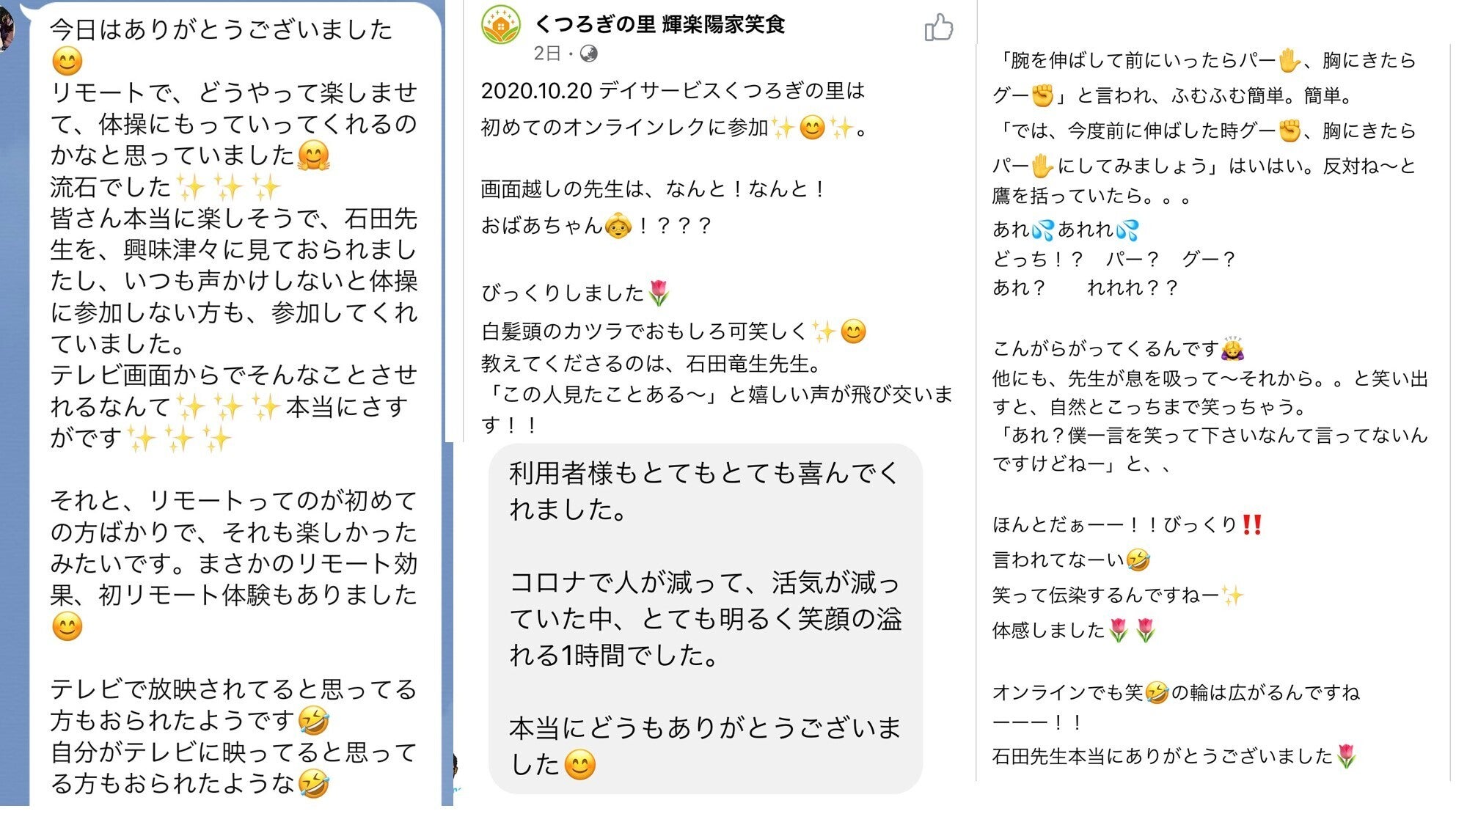Image resolution: width=1467 pixels, height=825 pixels.
Task: Click the red double exclamation emoji
Action: tap(1252, 525)
